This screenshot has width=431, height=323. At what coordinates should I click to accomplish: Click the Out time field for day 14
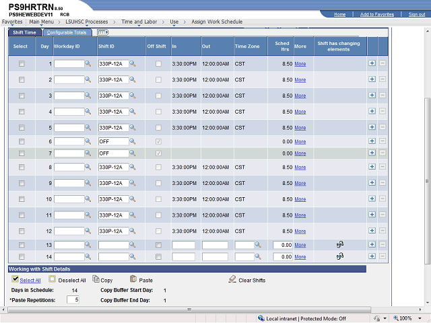click(215, 256)
